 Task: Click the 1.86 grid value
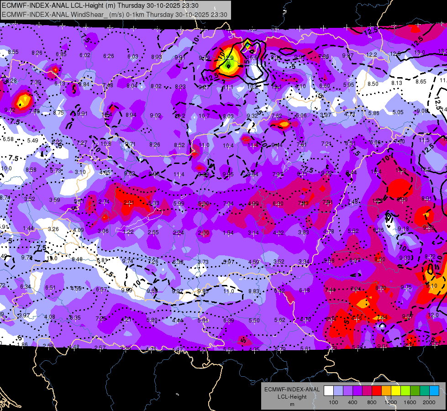pyautogui.click(x=22, y=344)
